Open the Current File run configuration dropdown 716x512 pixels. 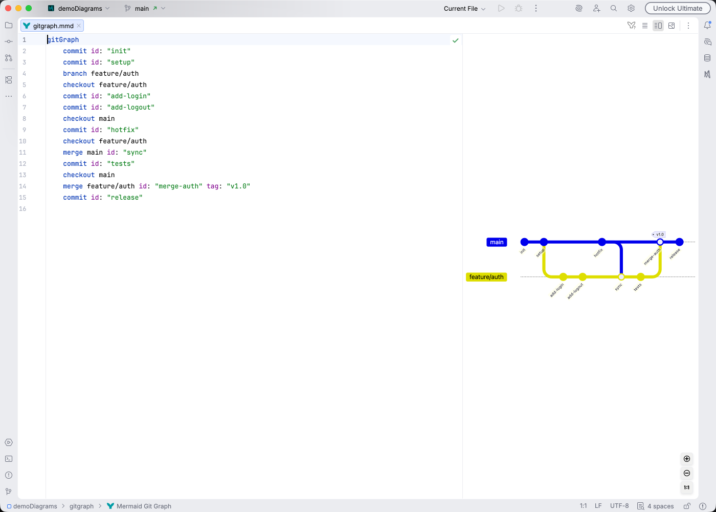pos(463,8)
